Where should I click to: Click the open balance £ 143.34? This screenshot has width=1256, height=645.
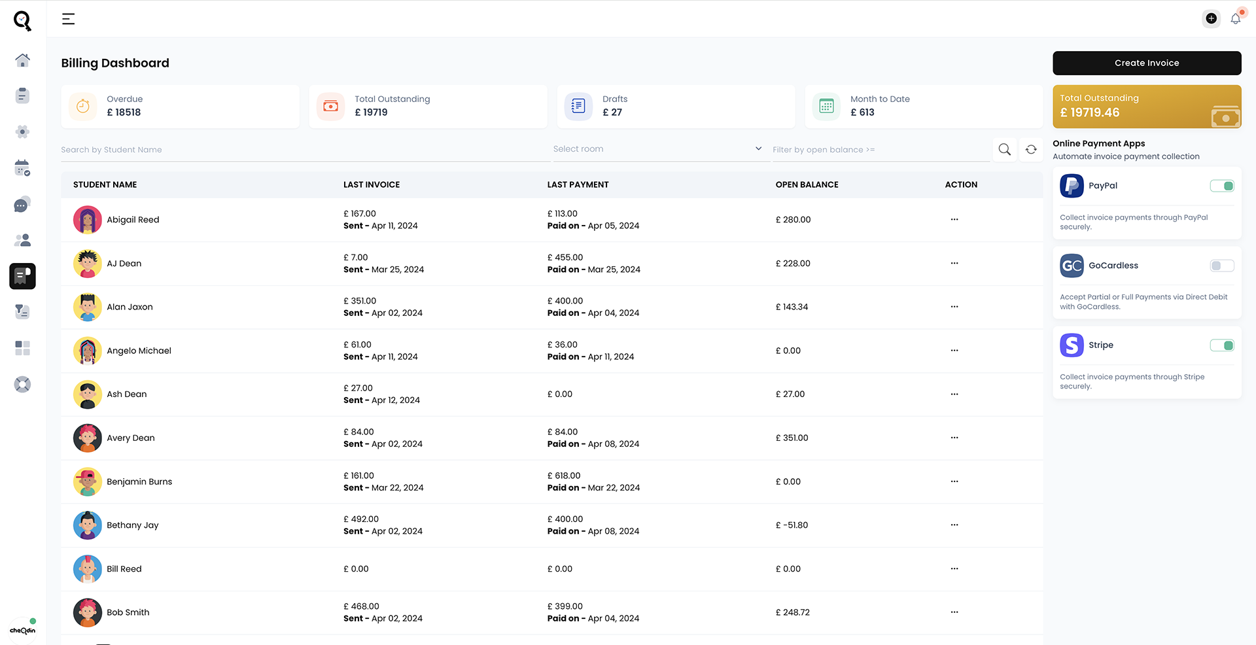pos(792,307)
